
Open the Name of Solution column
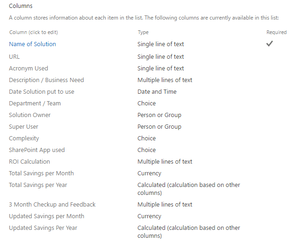click(x=32, y=44)
